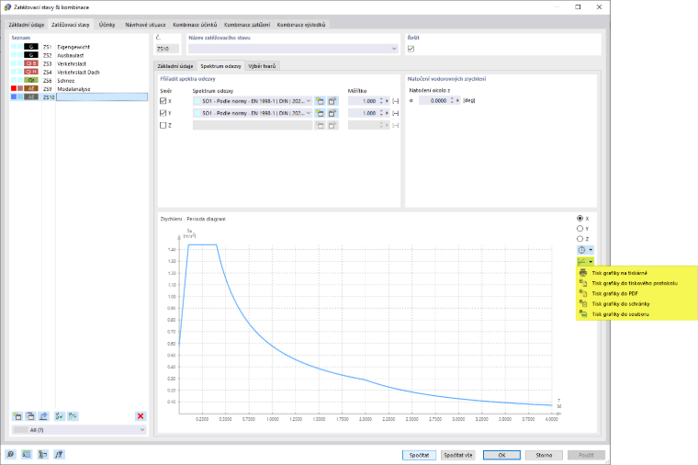Click red color swatch of ZS9 row
Viewport: 698px width, 465px height.
[x=14, y=88]
